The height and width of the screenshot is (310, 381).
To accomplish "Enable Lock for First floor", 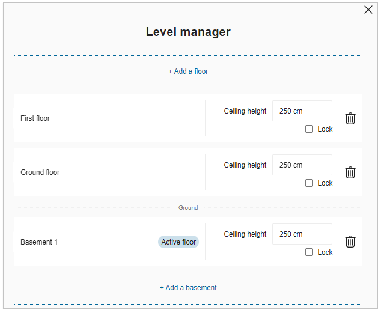I will 309,129.
